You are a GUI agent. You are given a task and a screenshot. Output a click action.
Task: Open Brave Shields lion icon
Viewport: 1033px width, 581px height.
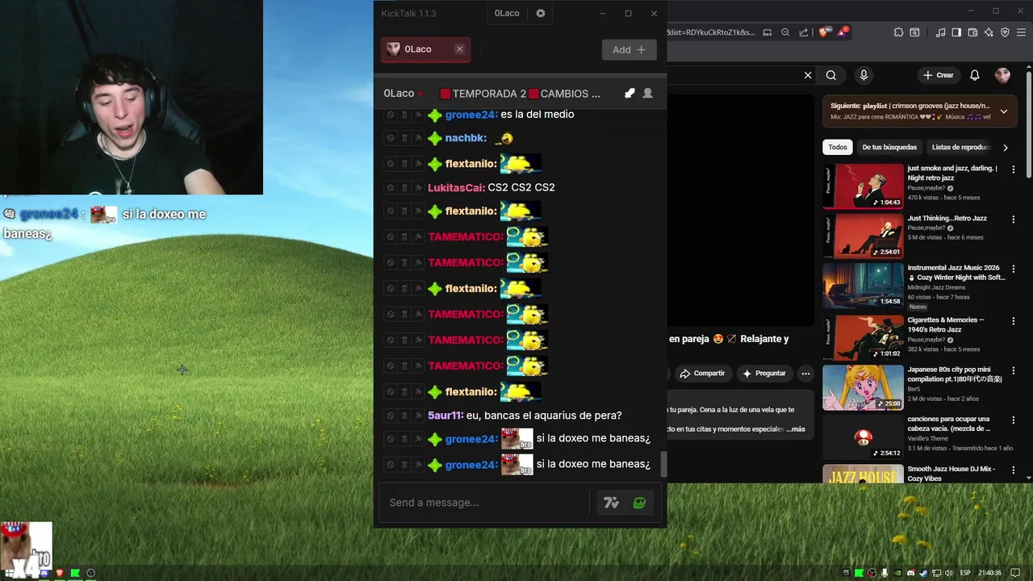(823, 32)
